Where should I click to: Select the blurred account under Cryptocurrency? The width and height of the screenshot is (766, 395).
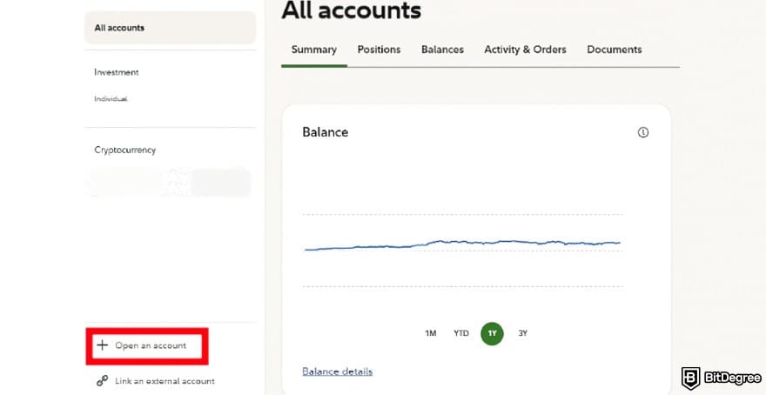coord(169,182)
